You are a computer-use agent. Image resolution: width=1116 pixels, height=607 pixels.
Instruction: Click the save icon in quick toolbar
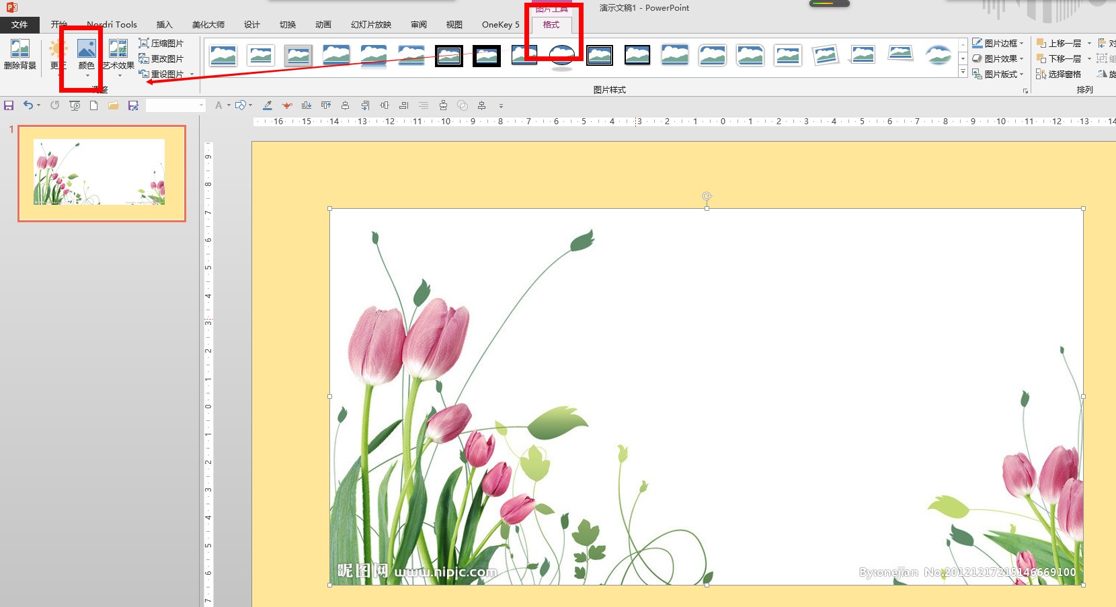(9, 105)
